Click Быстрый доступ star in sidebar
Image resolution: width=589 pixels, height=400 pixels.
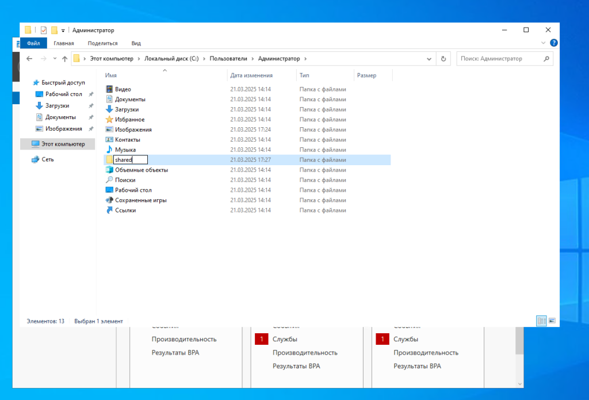pos(36,83)
